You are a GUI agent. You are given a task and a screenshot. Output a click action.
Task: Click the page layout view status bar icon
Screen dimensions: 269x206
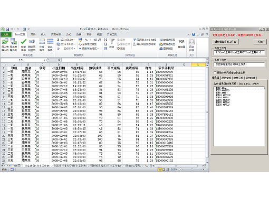pos(164,170)
